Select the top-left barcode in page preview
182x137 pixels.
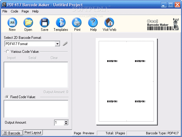112,61
